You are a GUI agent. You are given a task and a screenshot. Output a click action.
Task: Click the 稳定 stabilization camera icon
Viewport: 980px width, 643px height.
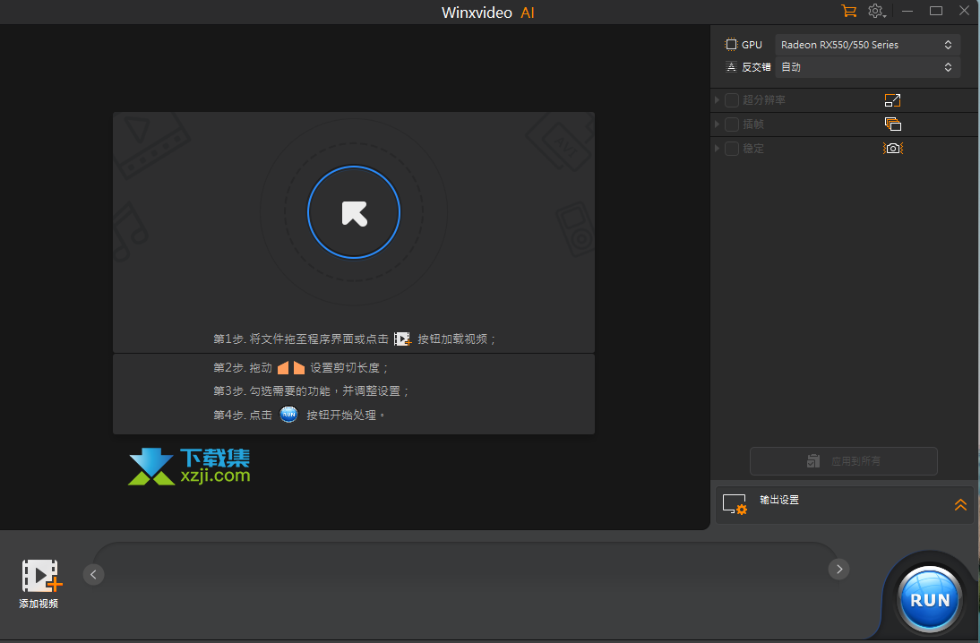892,148
